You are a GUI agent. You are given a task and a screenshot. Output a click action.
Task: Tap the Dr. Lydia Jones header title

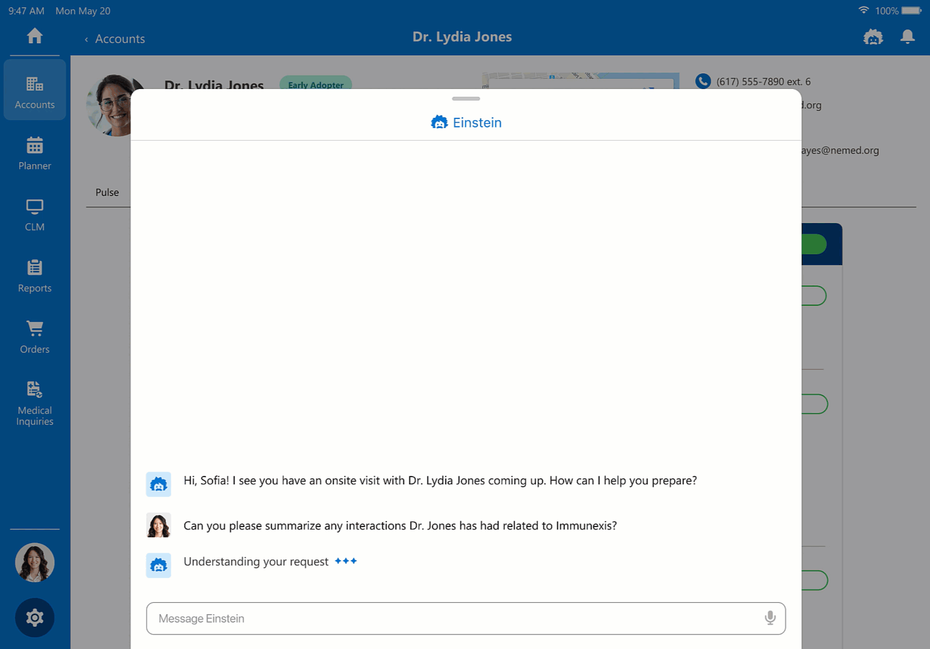click(462, 37)
